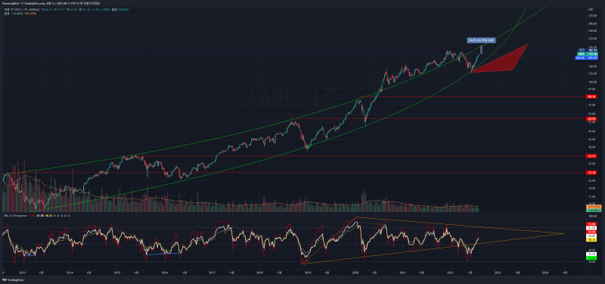605x284 pixels.
Task: Select the measurement label showing 24.65 (14.35%)
Action: point(481,40)
